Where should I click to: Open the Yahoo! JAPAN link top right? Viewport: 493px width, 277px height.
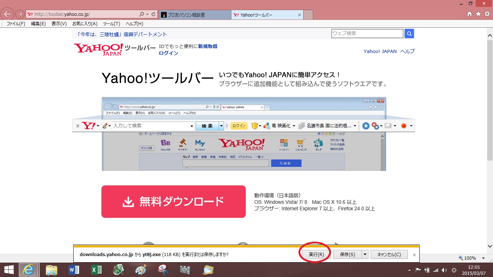[x=380, y=51]
